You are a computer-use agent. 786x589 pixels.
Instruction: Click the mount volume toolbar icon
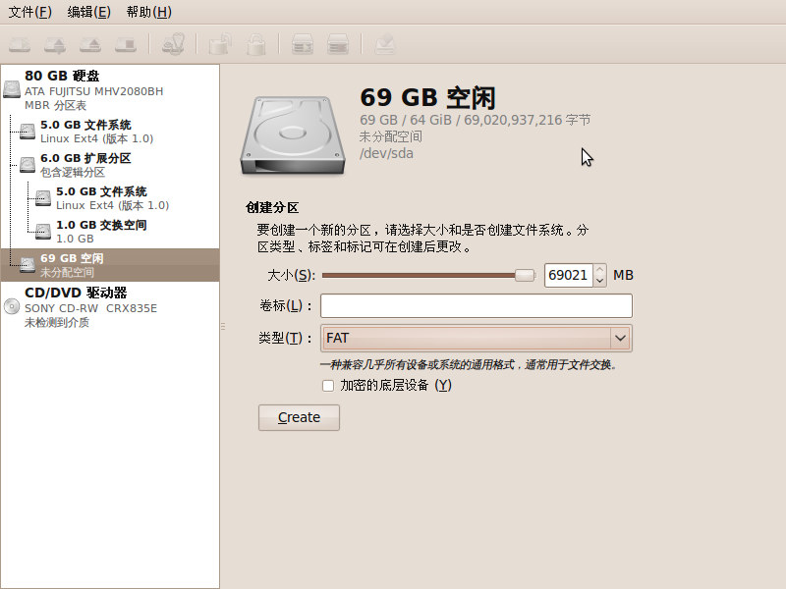(20, 44)
